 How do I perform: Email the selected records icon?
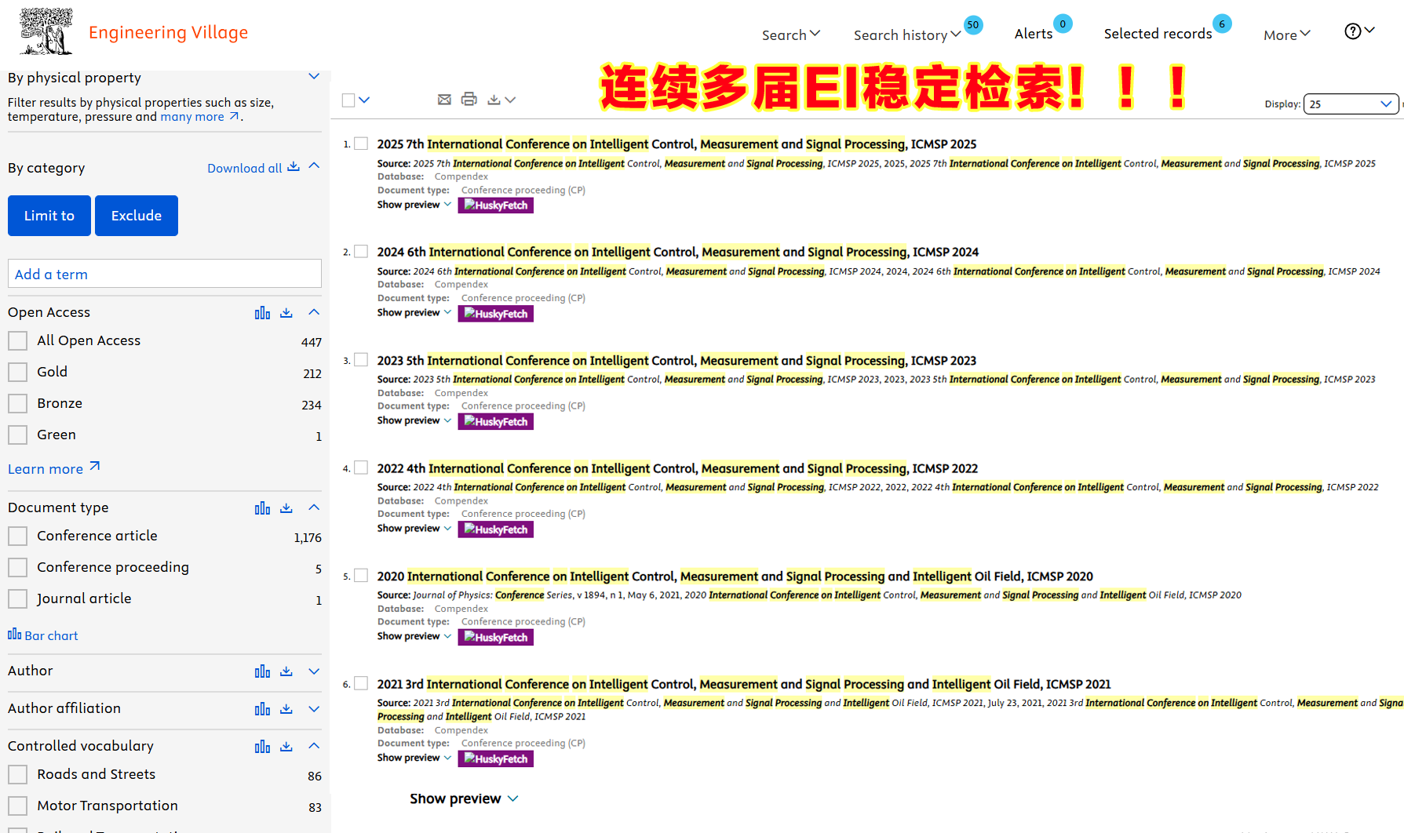(x=444, y=100)
